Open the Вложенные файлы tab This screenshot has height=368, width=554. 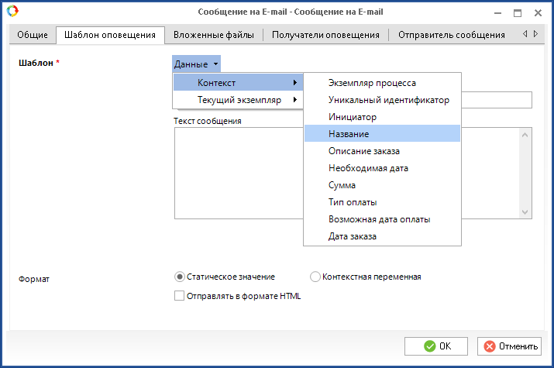point(214,35)
